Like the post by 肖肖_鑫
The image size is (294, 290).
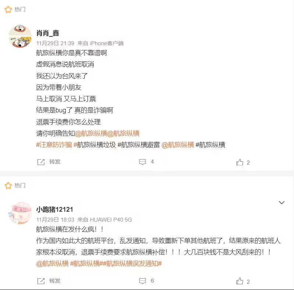[240, 162]
